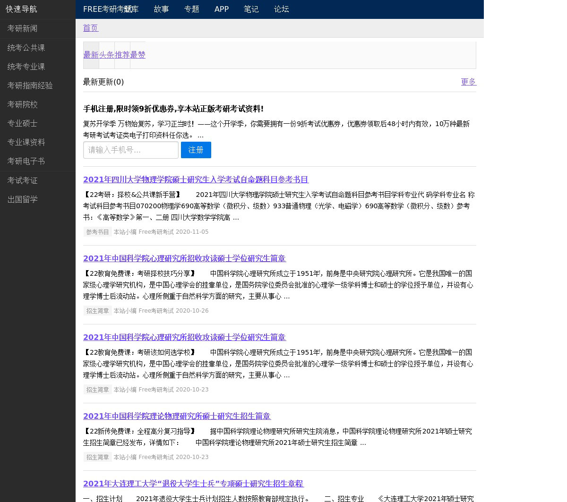Switch to the 最赞 tab
Viewport: 567px width, 502px height.
click(x=138, y=55)
